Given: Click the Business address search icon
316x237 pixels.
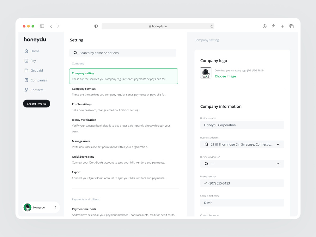Looking at the screenshot, I should point(206,144).
